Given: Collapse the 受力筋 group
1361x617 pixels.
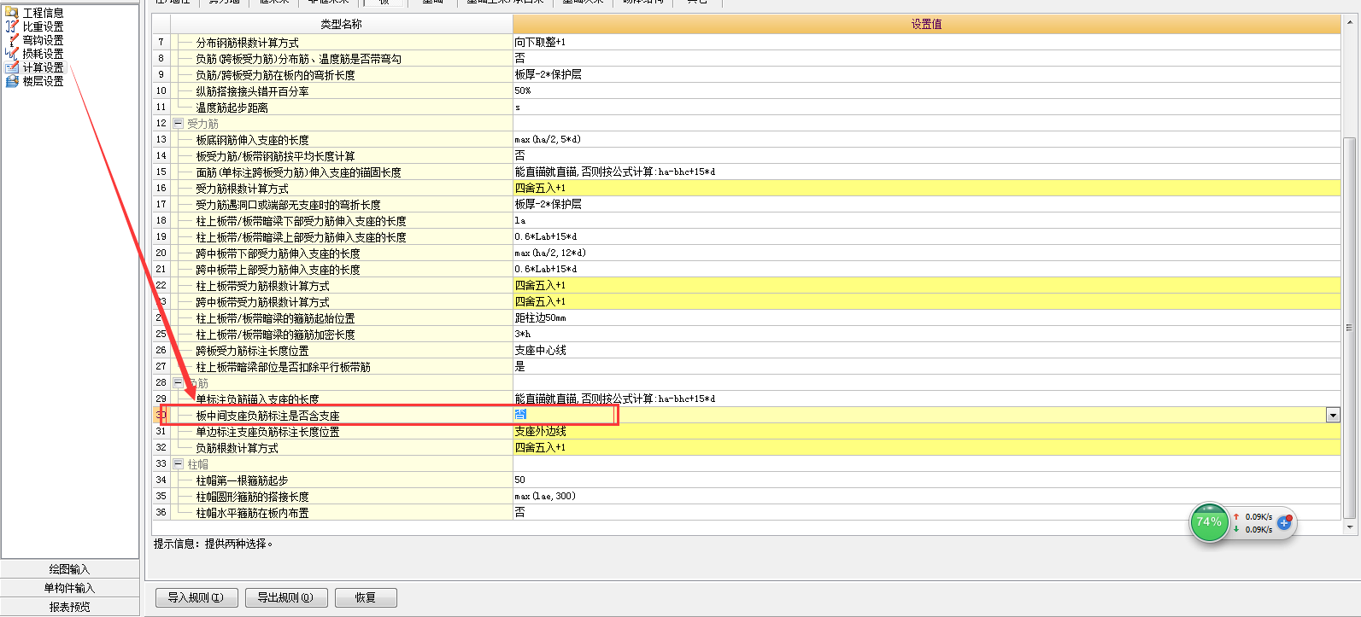Looking at the screenshot, I should 178,123.
